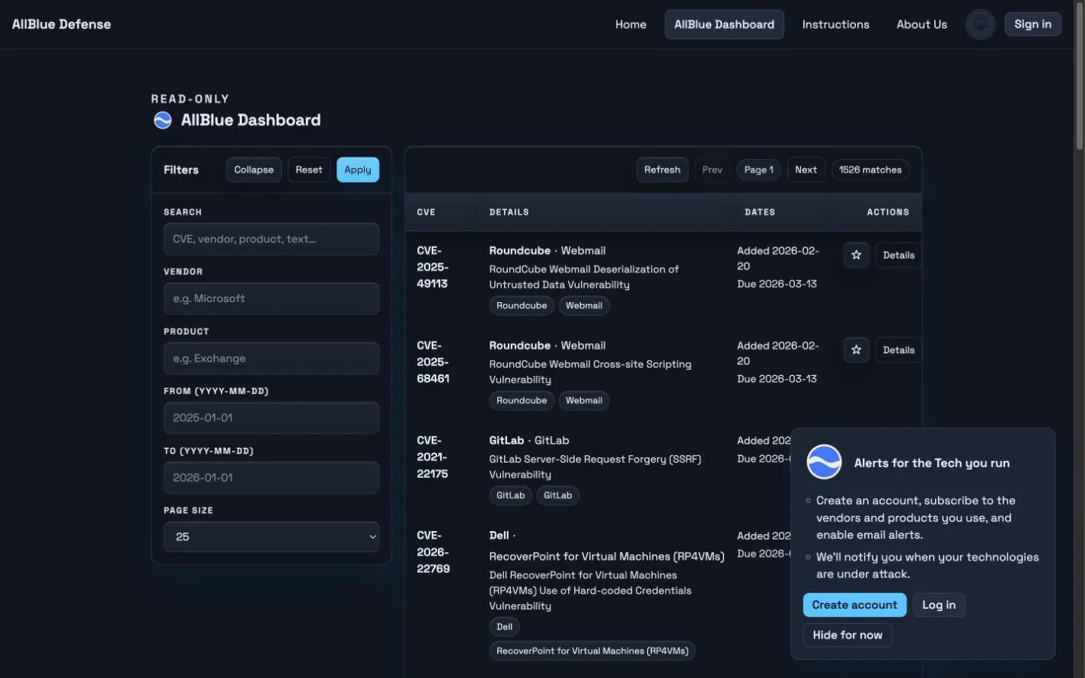1085x678 pixels.
Task: Refresh the CVE list
Action: tap(662, 170)
